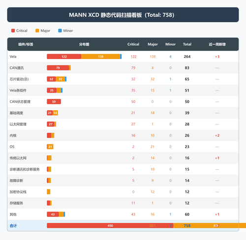This screenshot has width=246, height=240.
Task: Click the red 122 segment in Vela's bar
Action: tap(64, 57)
